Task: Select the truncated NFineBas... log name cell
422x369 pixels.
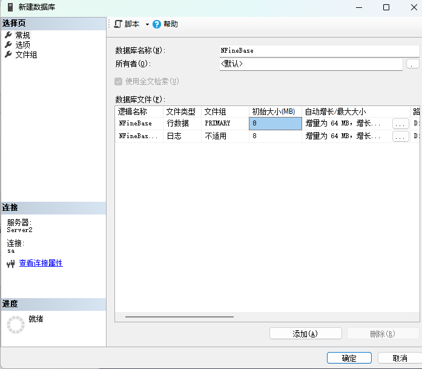Action: pyautogui.click(x=139, y=136)
